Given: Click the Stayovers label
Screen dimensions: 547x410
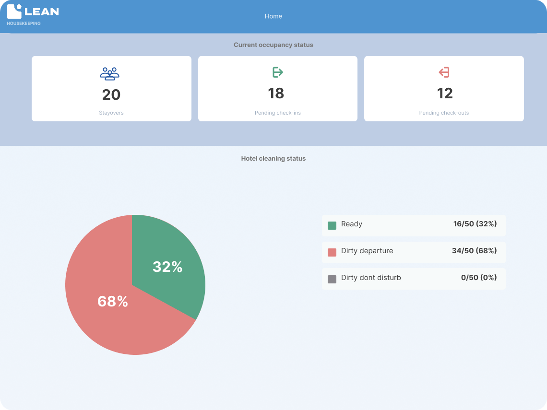Looking at the screenshot, I should click(x=111, y=113).
